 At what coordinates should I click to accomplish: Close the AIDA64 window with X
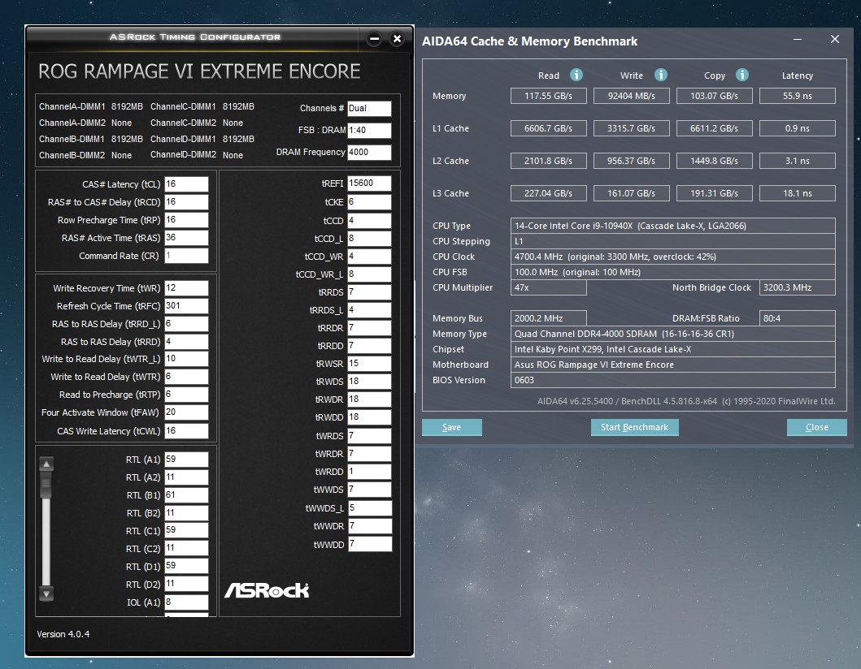tap(835, 40)
